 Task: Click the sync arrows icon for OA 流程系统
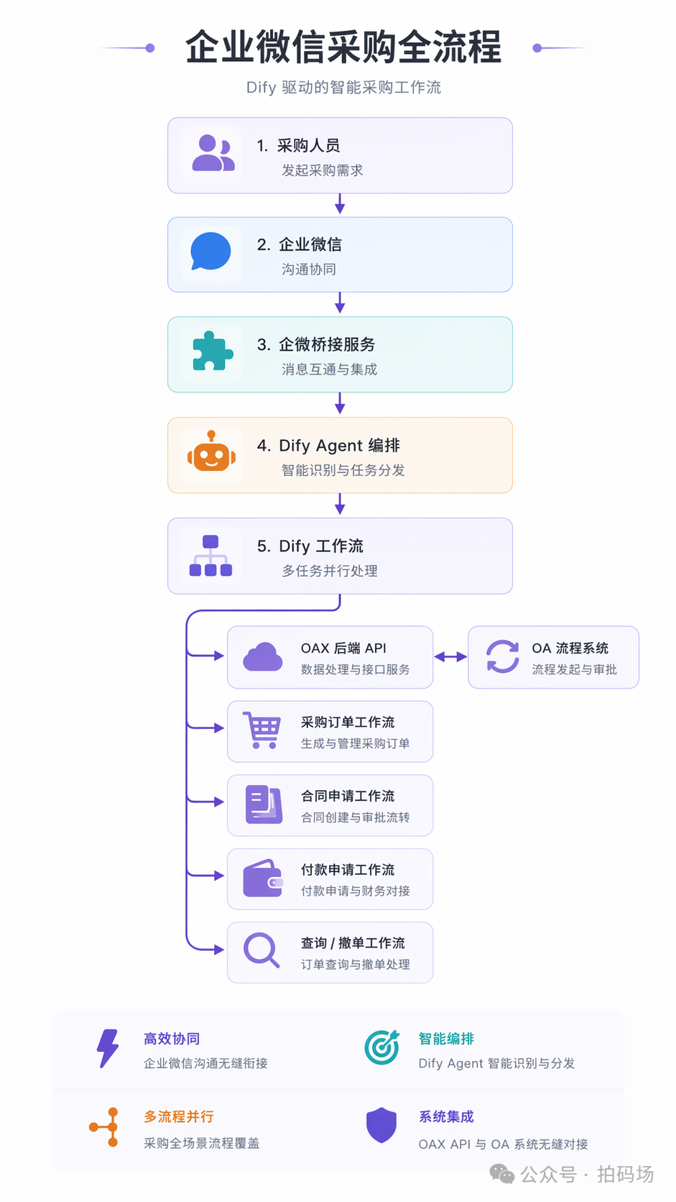point(502,656)
